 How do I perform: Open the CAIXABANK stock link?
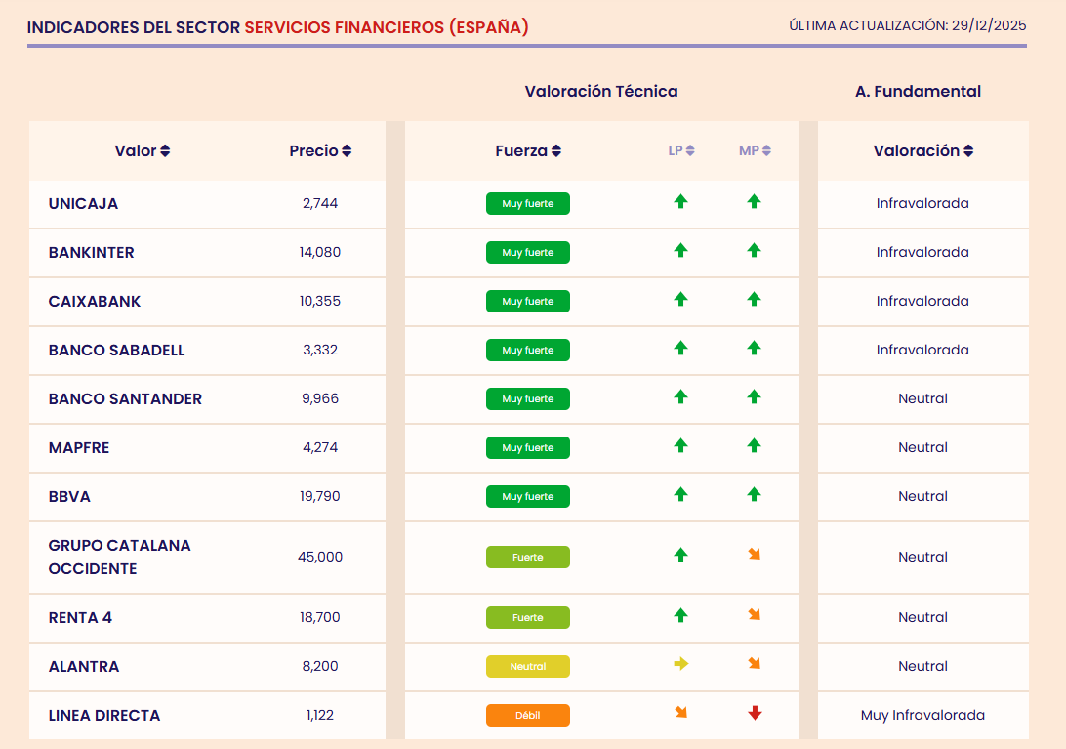[x=95, y=302]
